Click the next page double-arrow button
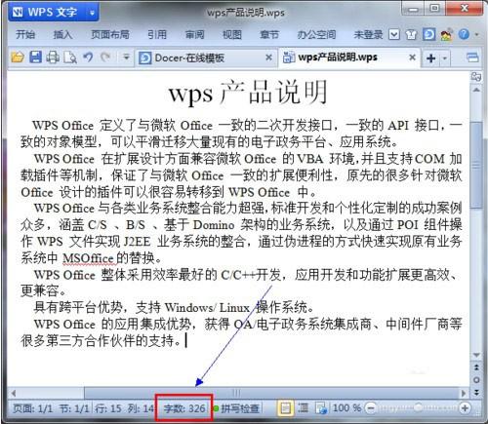The height and width of the screenshot is (424, 488). click(x=476, y=392)
